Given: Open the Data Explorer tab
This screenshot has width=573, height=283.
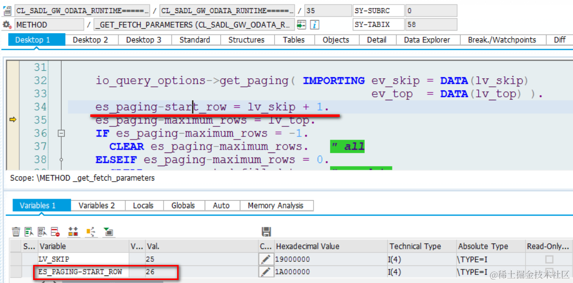Looking at the screenshot, I should point(427,40).
